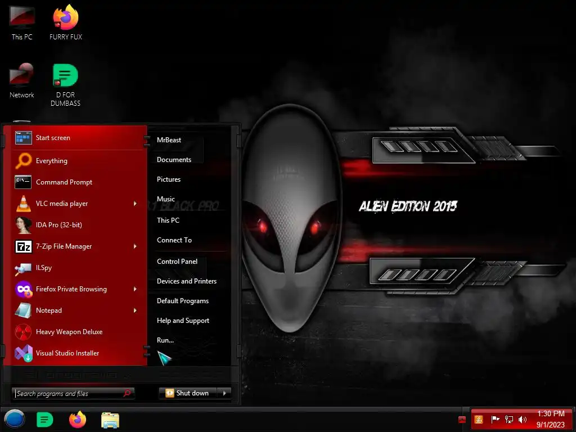Click the Start screen label

pyautogui.click(x=53, y=138)
